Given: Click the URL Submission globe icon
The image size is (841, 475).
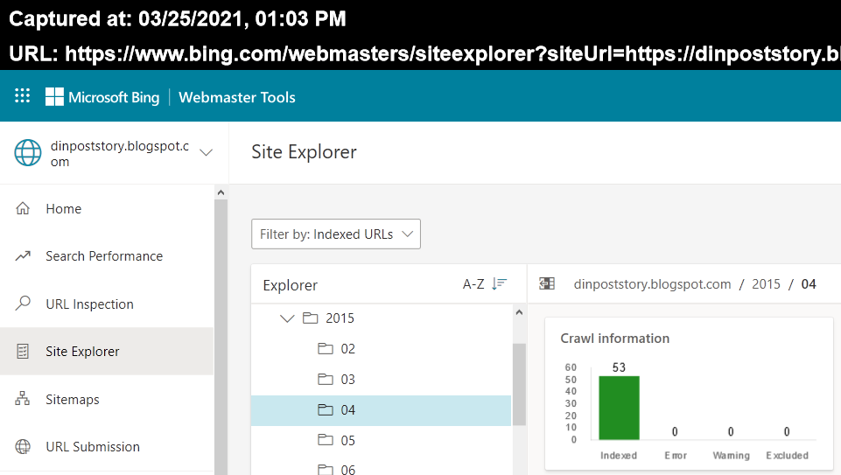Looking at the screenshot, I should click(x=23, y=446).
